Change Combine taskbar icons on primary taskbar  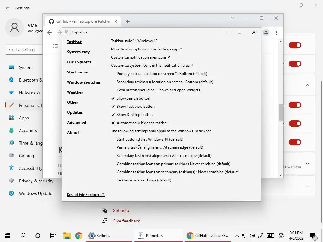pyautogui.click(x=174, y=164)
